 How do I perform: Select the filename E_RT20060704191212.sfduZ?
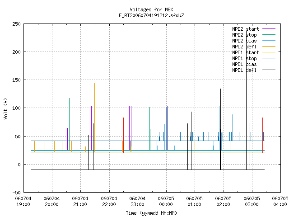151,15
